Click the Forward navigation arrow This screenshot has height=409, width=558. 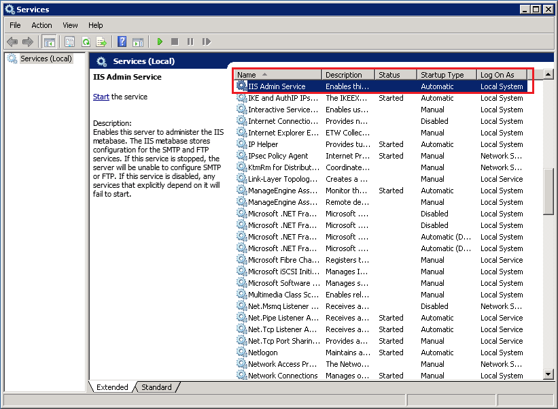point(28,42)
